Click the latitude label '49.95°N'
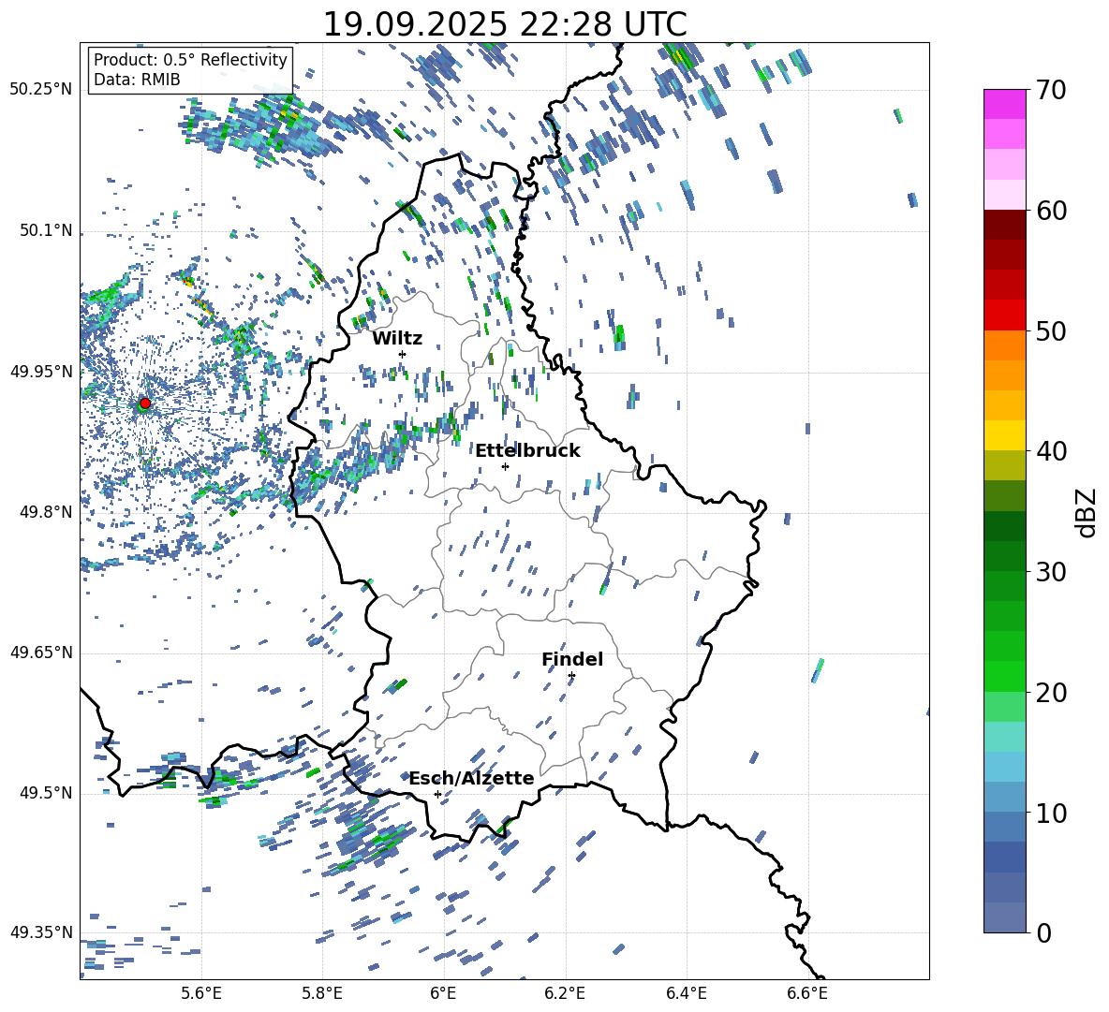Viewport: 1109px width, 1012px height. coord(41,372)
